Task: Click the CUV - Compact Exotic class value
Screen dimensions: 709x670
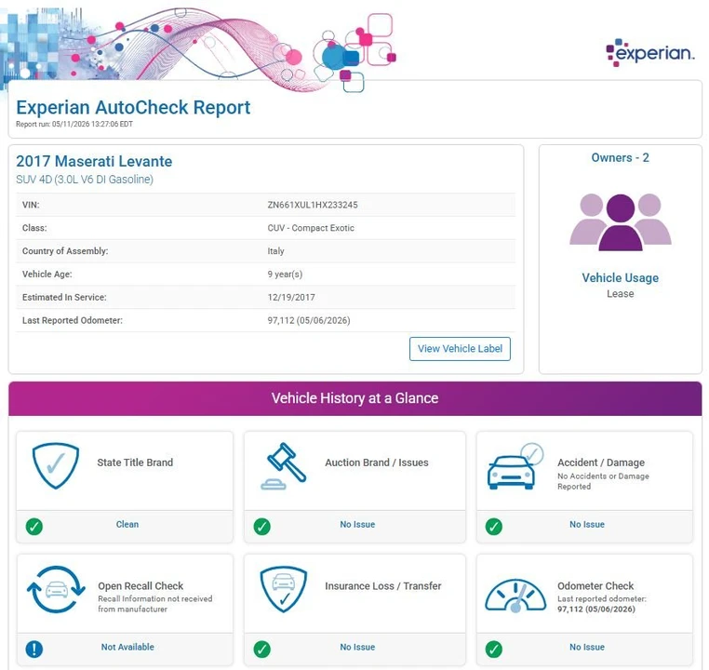Action: click(x=311, y=228)
